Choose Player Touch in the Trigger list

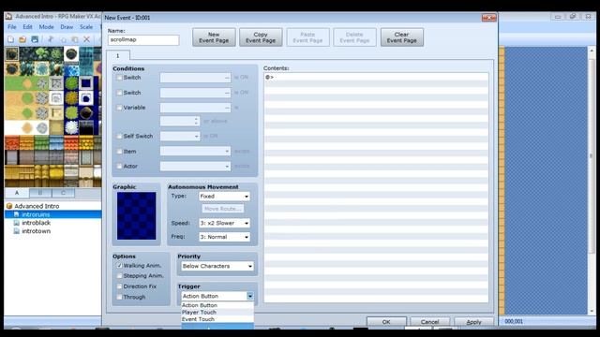[x=217, y=312]
